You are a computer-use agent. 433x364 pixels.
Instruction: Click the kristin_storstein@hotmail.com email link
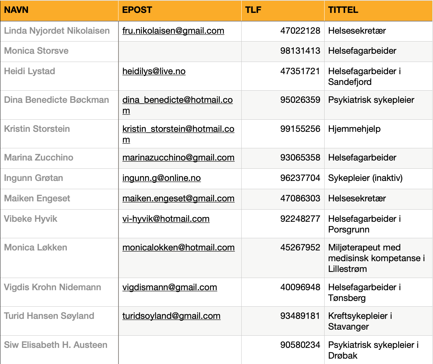coord(178,129)
